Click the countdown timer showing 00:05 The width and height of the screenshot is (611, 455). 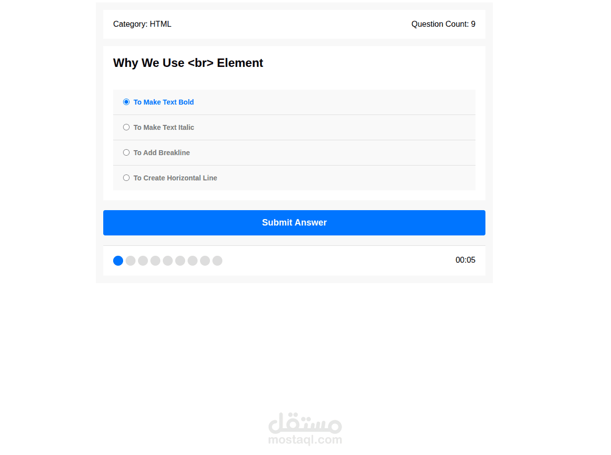click(466, 260)
